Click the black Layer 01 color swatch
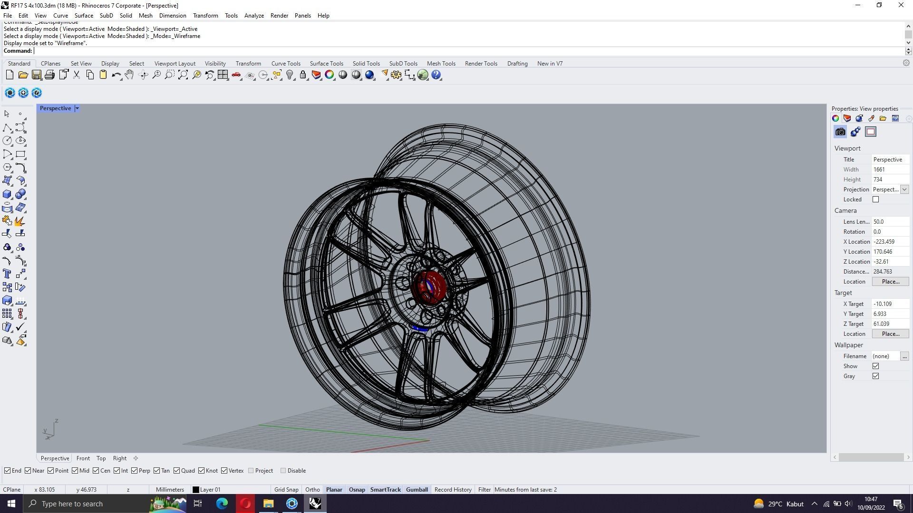 195,490
